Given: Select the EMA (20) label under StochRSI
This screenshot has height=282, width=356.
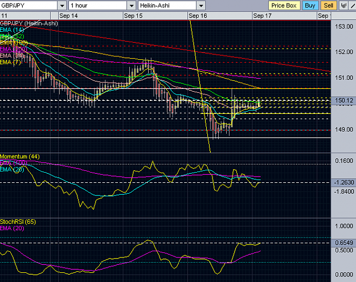Looking at the screenshot, I should coord(12,228).
